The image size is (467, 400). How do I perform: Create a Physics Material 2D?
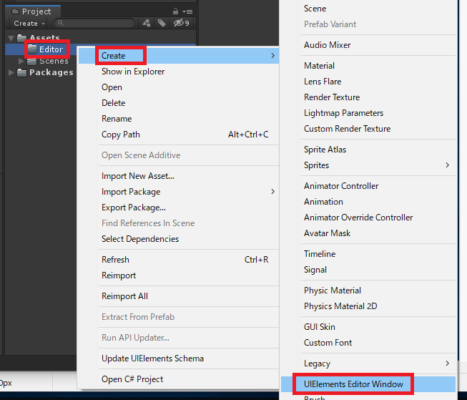click(x=368, y=306)
